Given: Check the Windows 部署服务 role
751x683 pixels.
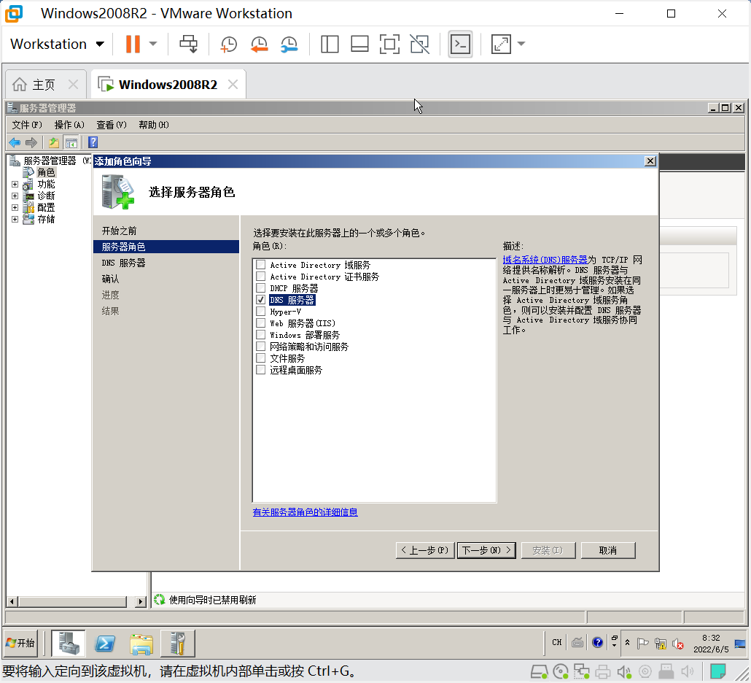Looking at the screenshot, I should tap(260, 335).
